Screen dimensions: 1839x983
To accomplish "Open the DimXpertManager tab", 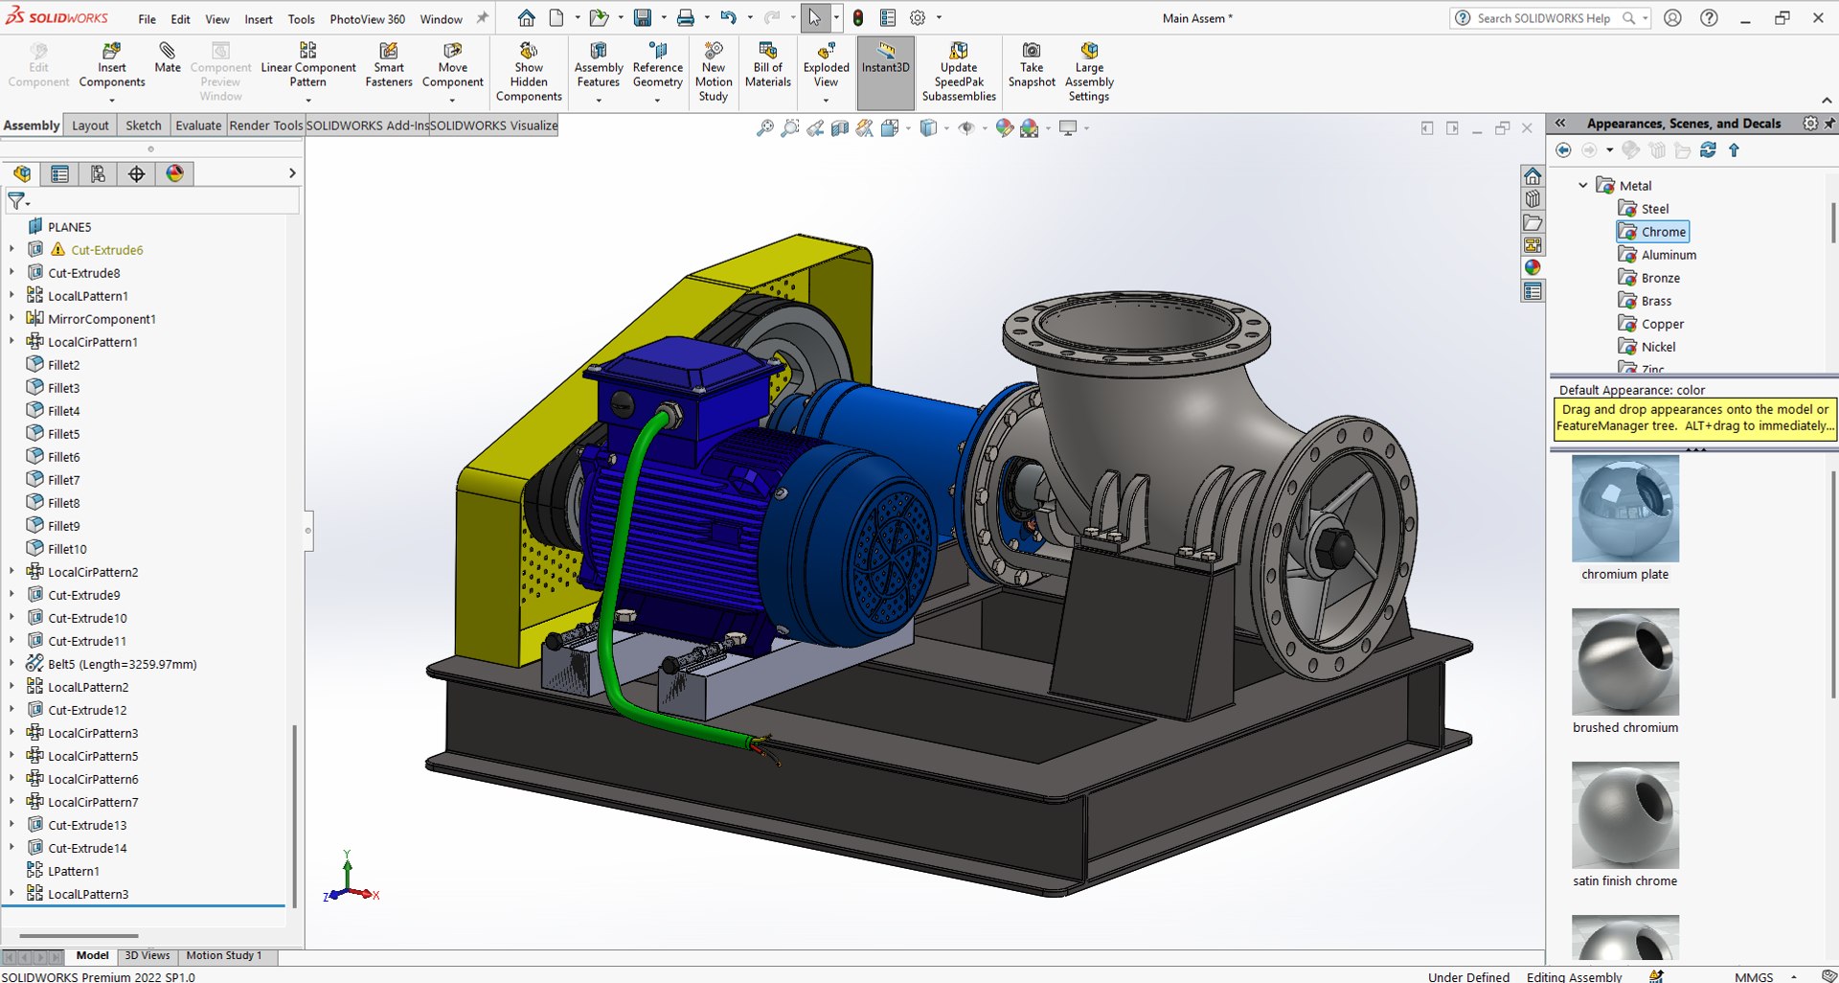I will click(136, 173).
